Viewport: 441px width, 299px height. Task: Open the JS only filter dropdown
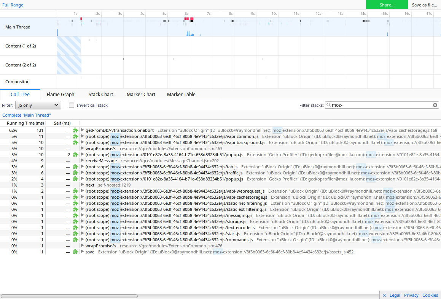pyautogui.click(x=38, y=105)
